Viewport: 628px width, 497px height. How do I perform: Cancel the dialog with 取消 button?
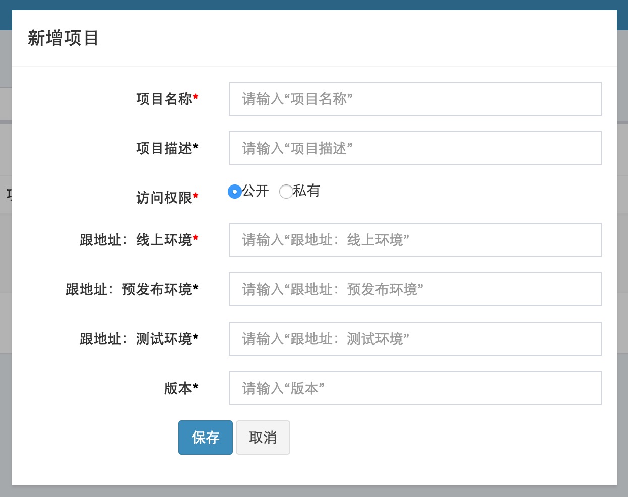click(x=263, y=438)
